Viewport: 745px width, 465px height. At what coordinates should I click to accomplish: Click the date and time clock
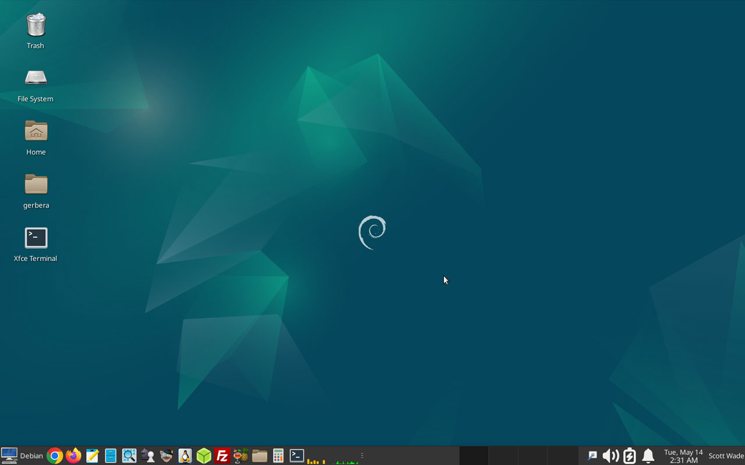pos(683,456)
